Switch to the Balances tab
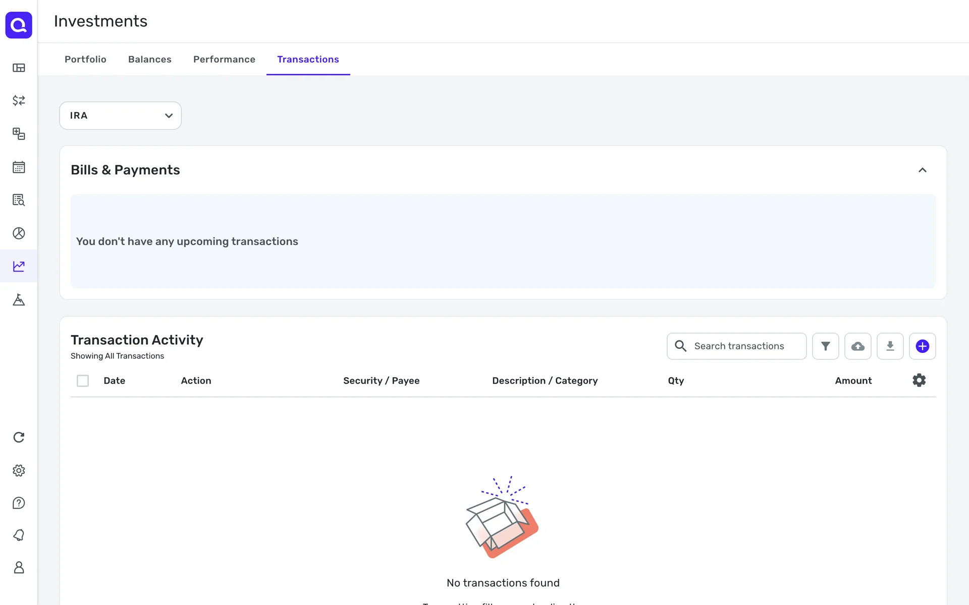 pos(149,59)
